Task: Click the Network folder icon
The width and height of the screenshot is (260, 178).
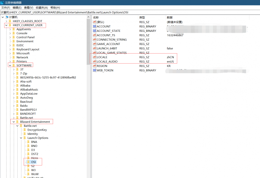Action: 14,57
